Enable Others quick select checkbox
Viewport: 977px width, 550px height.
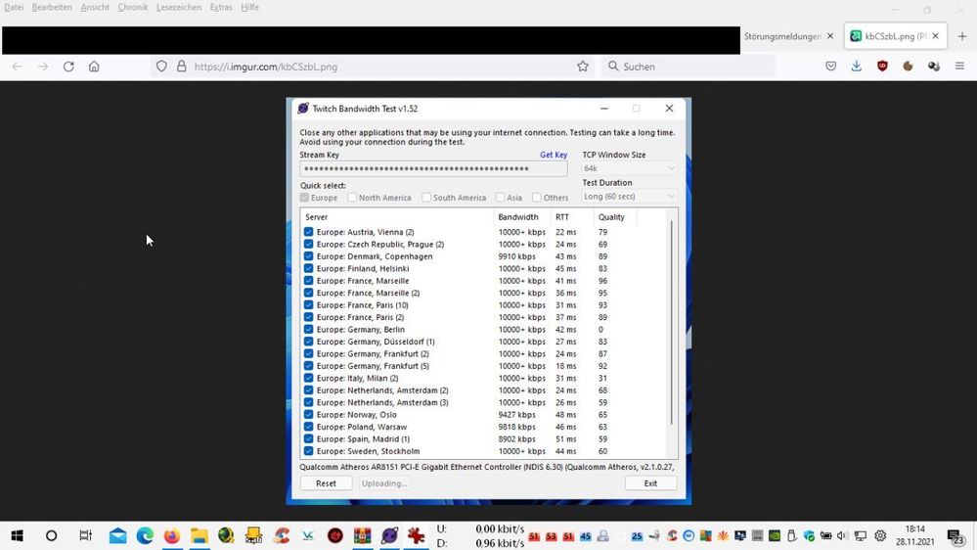537,197
